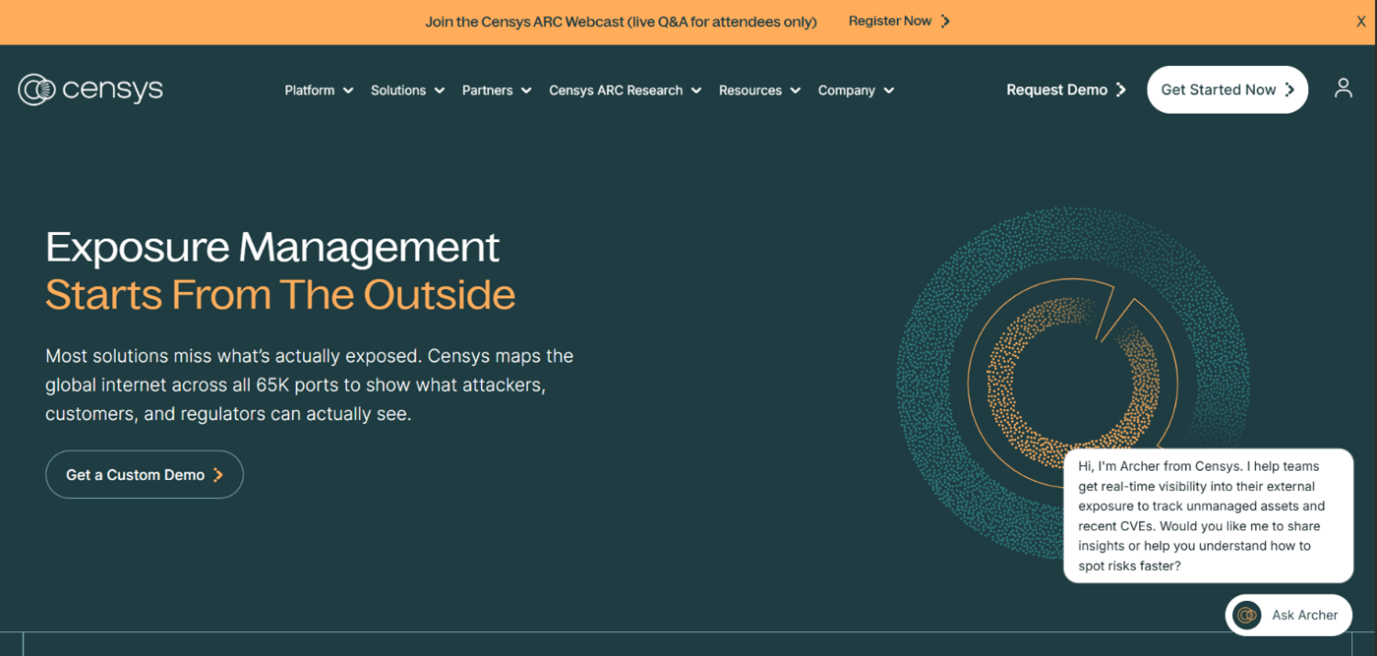
Task: Expand the Company menu chevron
Action: click(889, 90)
